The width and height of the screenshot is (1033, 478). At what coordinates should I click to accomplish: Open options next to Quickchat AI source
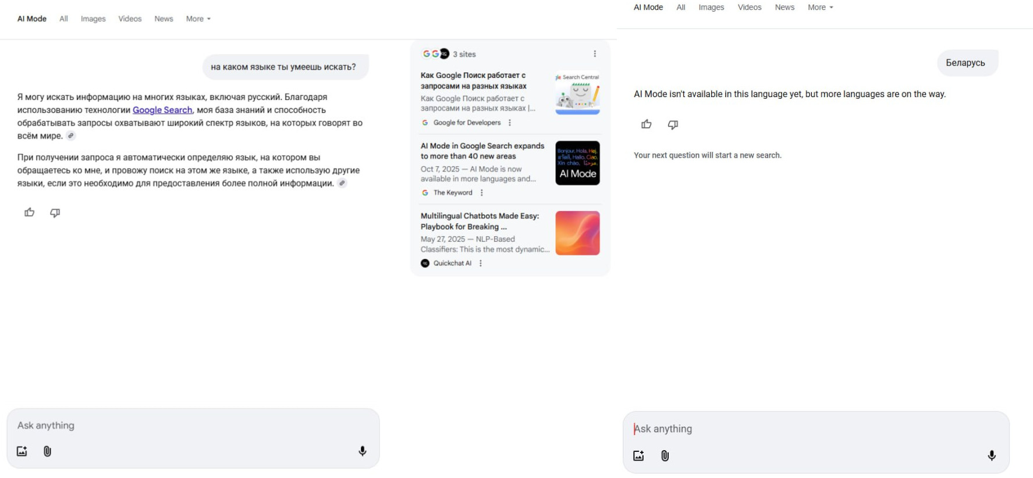pos(481,263)
